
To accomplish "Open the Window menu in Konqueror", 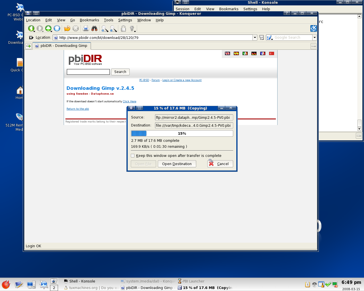I will pyautogui.click(x=144, y=20).
